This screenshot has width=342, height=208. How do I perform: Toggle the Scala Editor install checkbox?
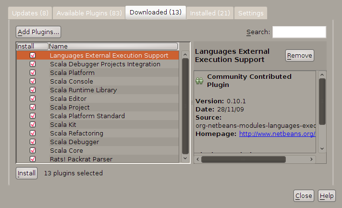(33, 98)
